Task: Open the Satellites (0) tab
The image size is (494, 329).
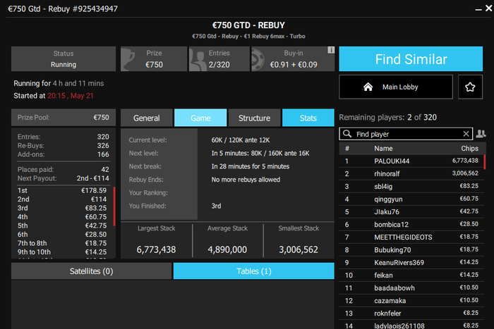Action: tap(91, 271)
